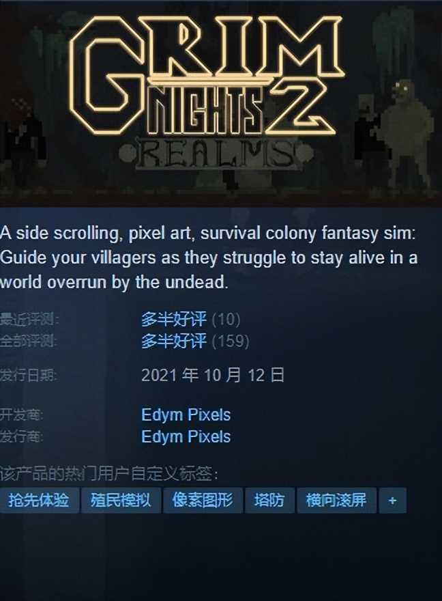Click the 发行日期 label
Image resolution: width=442 pixels, height=601 pixels.
coord(29,375)
